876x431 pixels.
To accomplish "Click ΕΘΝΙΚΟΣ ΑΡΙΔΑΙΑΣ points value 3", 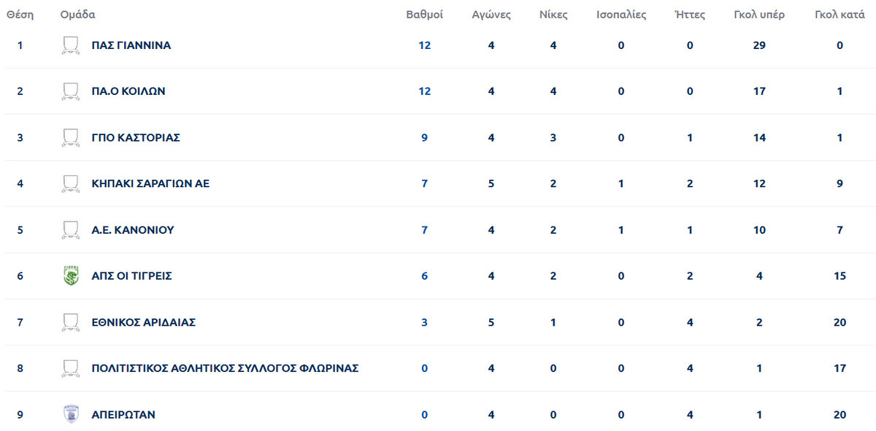I will click(x=425, y=322).
